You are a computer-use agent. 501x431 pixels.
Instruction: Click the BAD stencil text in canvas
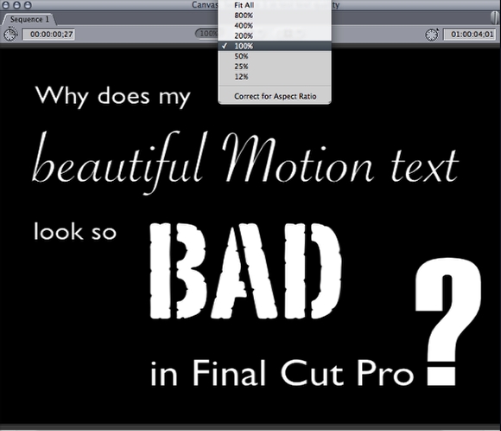[245, 271]
